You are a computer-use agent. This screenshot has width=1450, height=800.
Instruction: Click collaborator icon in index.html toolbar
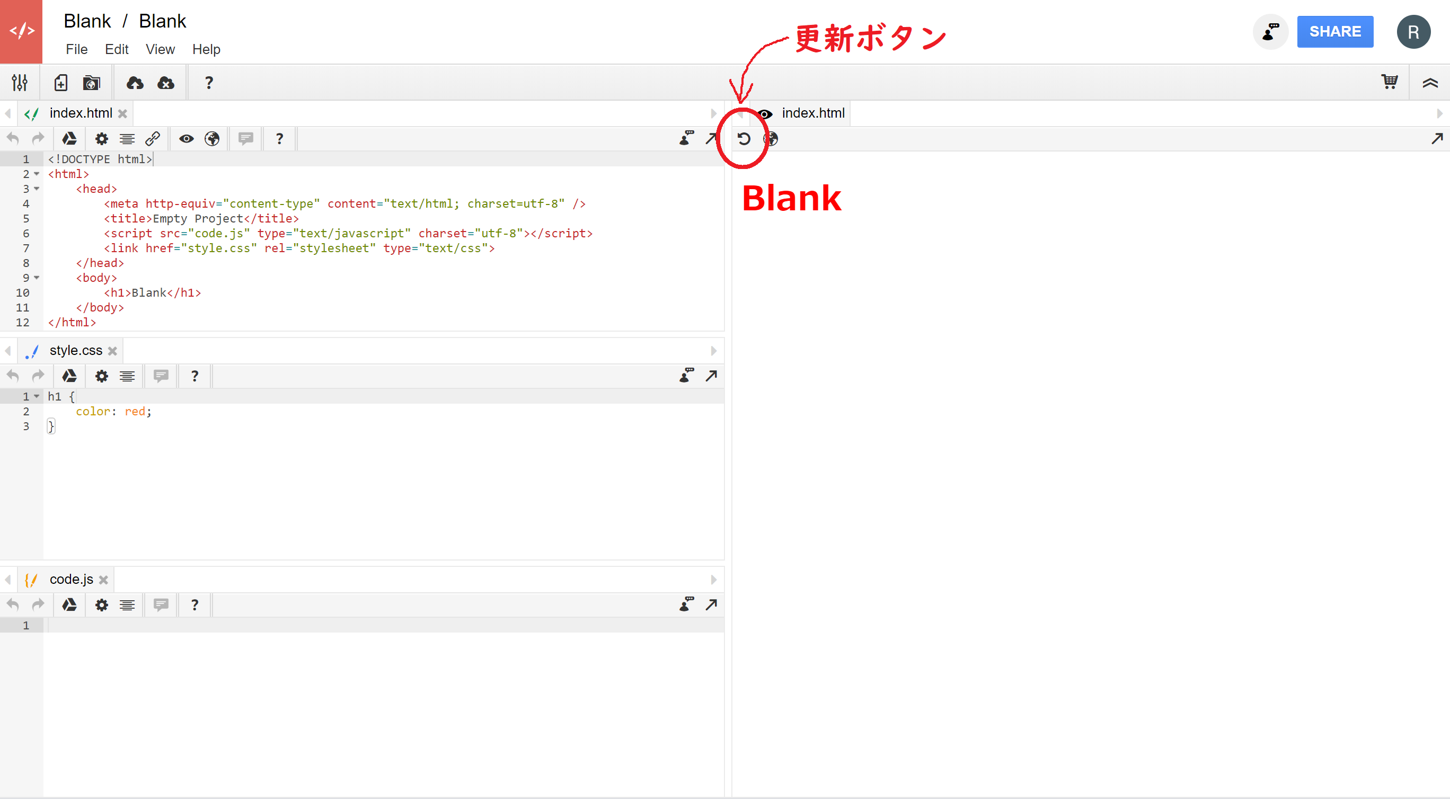[x=687, y=138]
